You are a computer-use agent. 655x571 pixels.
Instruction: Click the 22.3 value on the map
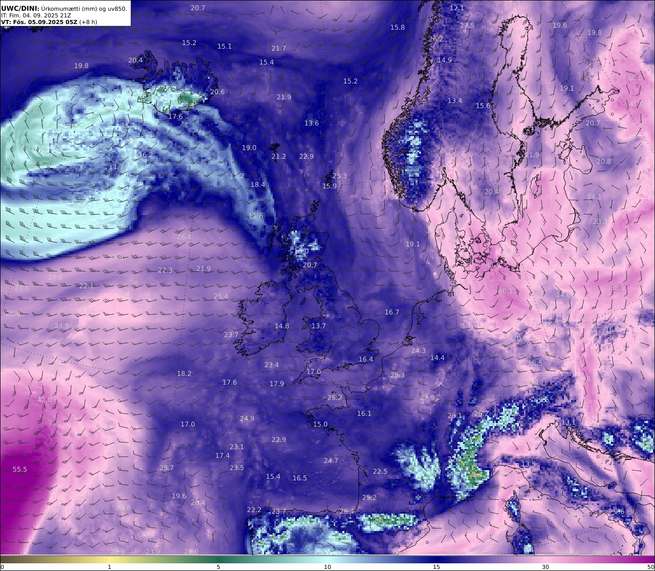165,270
